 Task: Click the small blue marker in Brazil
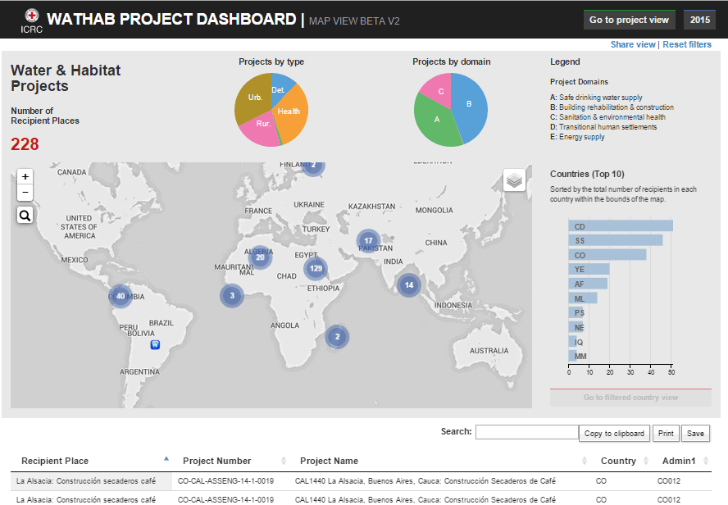pos(155,345)
